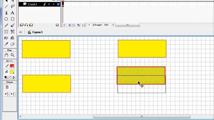This screenshot has width=214, height=120.
Task: Click the bottom-left yellow rectangle
Action: (47, 84)
